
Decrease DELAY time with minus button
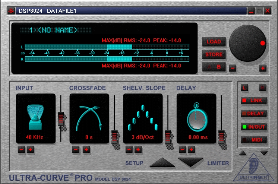[182, 150]
